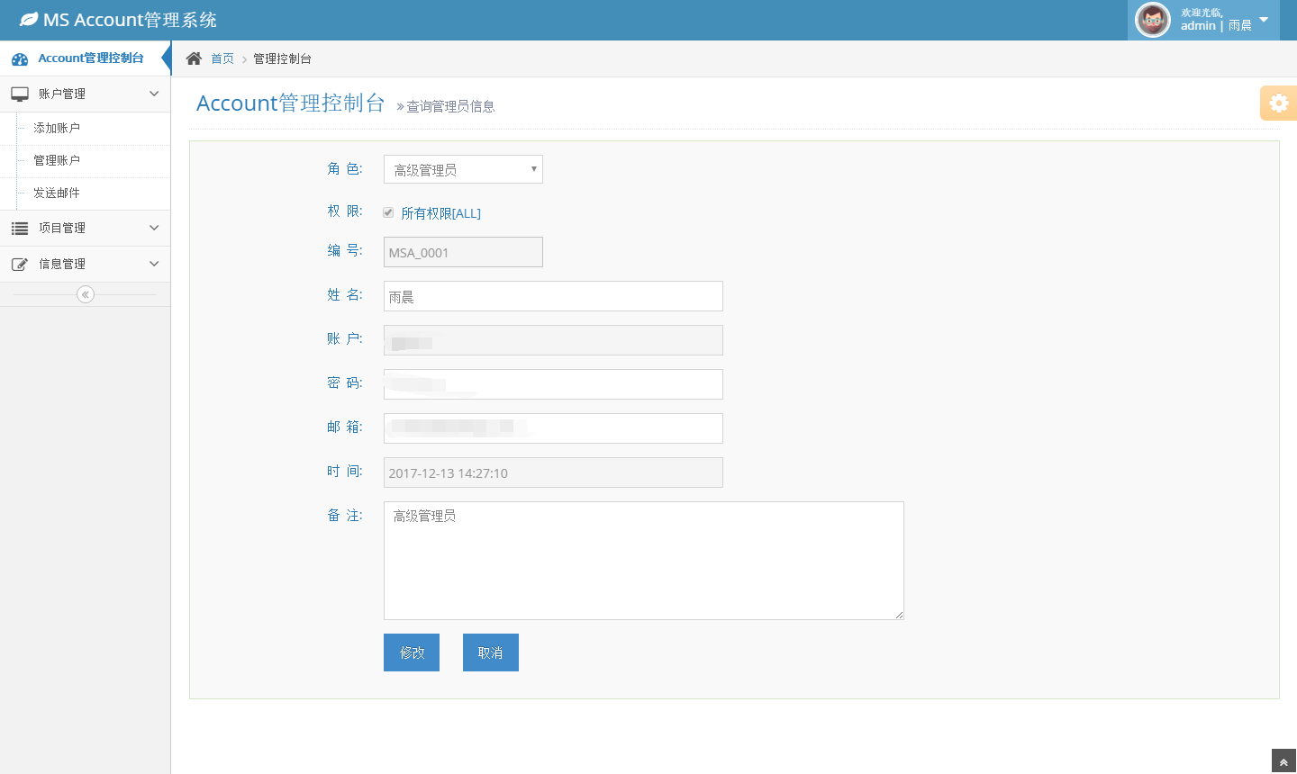Click the list icon beside 项目管理

20,229
